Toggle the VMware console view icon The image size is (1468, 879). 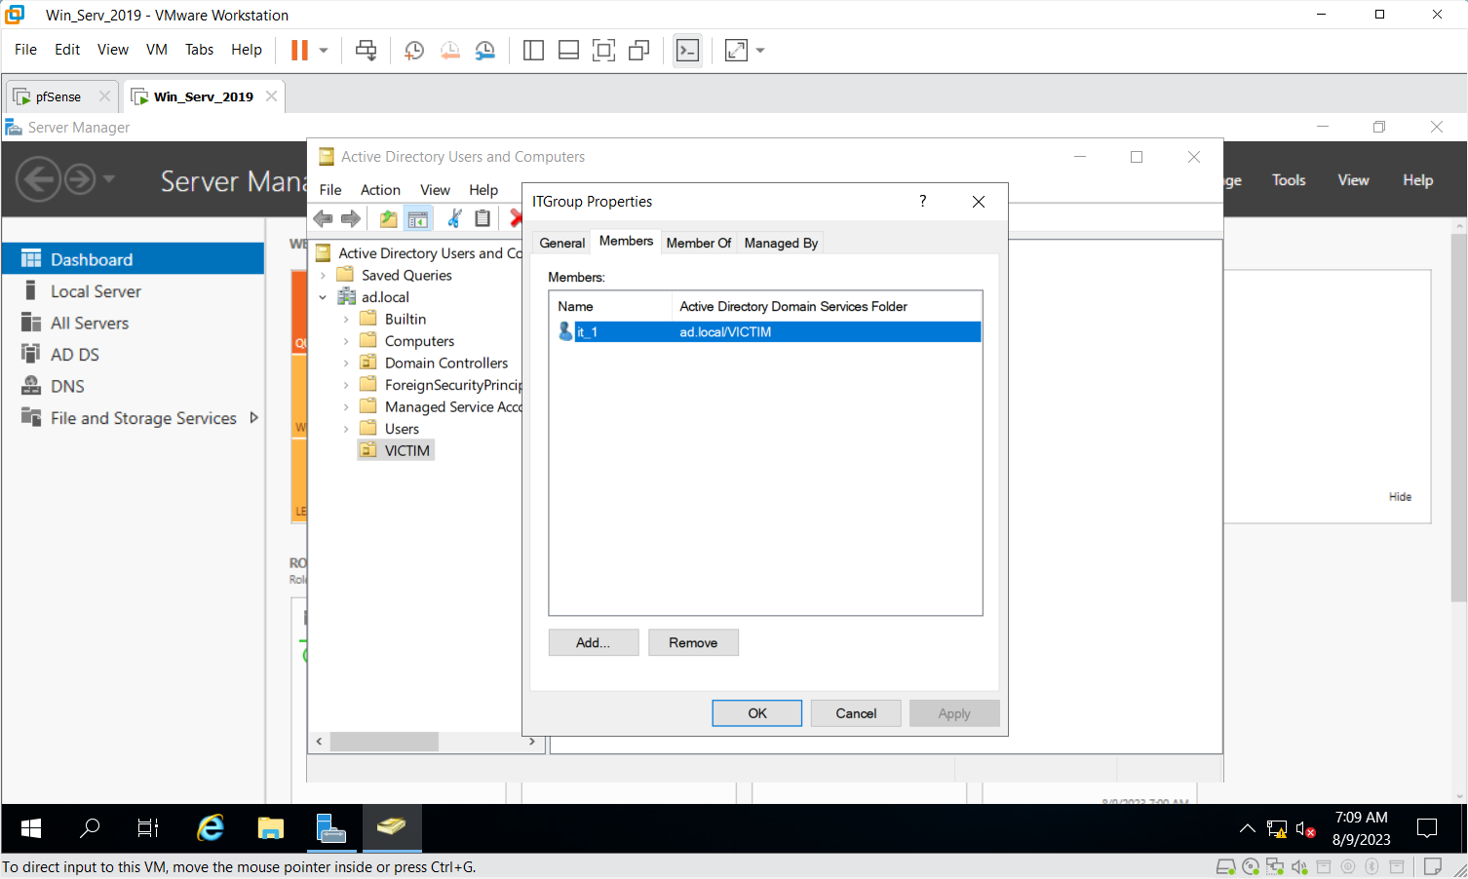click(687, 50)
